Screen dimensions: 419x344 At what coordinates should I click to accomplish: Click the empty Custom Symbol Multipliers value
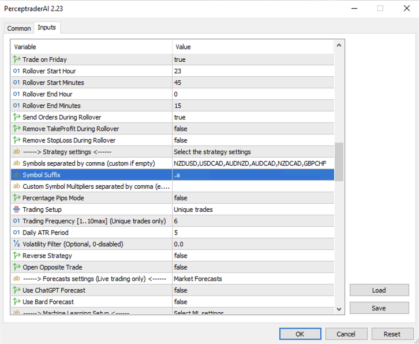pyautogui.click(x=253, y=186)
